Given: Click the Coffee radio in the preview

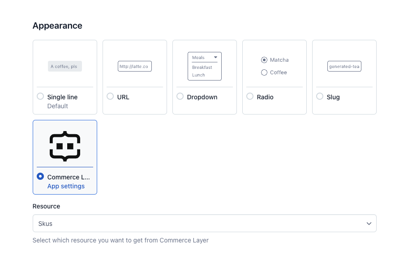Looking at the screenshot, I should click(x=264, y=72).
